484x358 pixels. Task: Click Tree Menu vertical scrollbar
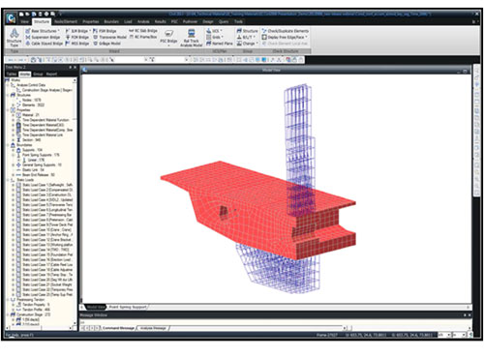pyautogui.click(x=76, y=200)
